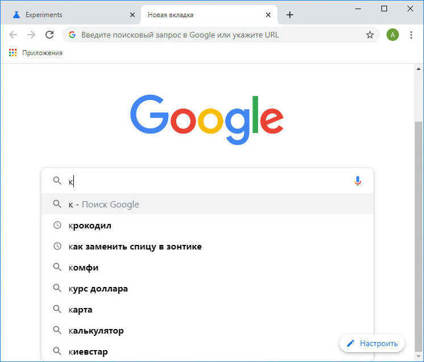424x362 pixels.
Task: Open the profile avatar A
Action: [x=392, y=35]
